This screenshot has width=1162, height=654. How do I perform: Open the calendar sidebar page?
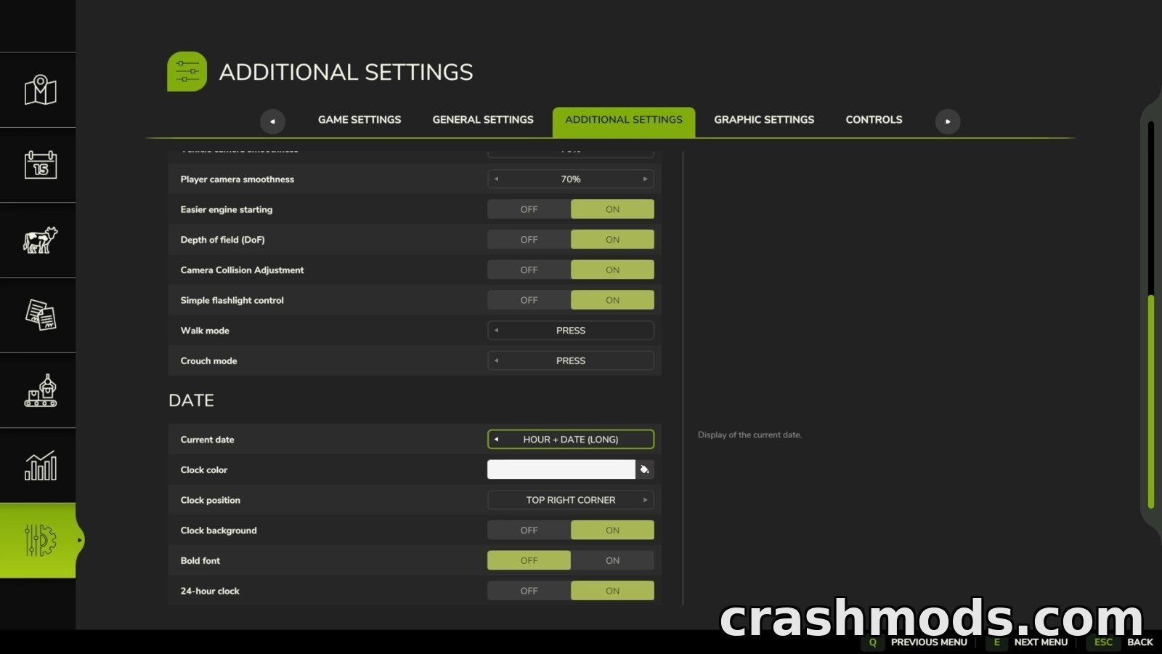pyautogui.click(x=41, y=165)
